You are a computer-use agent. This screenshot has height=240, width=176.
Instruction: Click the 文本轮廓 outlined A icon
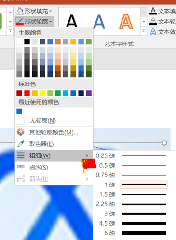tap(153, 21)
